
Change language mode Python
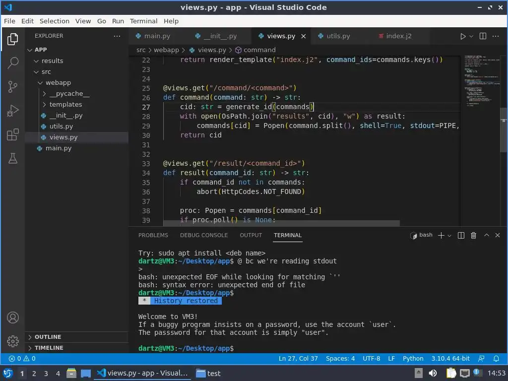(x=413, y=358)
